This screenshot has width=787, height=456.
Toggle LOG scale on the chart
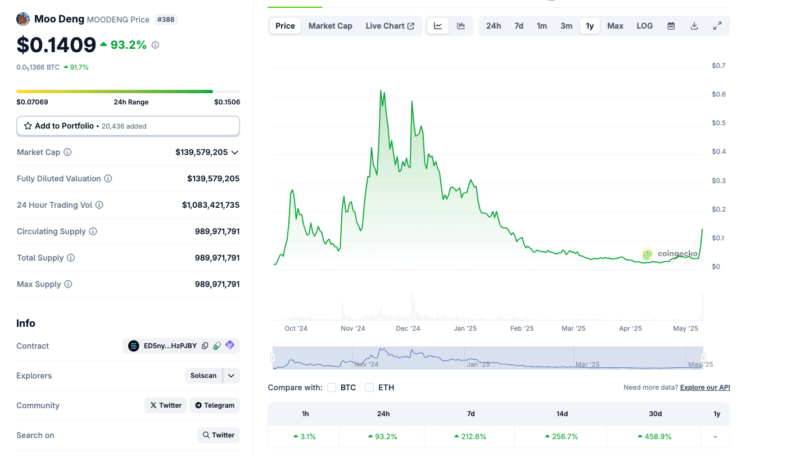pos(644,25)
